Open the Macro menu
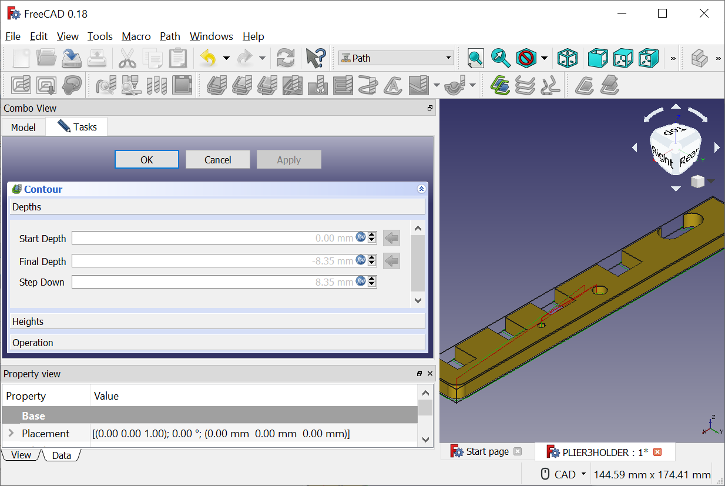 coord(136,36)
